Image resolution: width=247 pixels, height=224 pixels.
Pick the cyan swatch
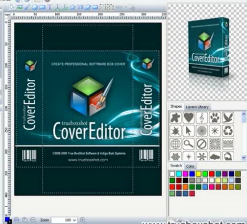point(179,174)
